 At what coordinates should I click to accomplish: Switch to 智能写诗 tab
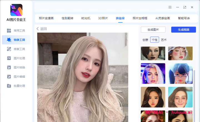pos(184,18)
